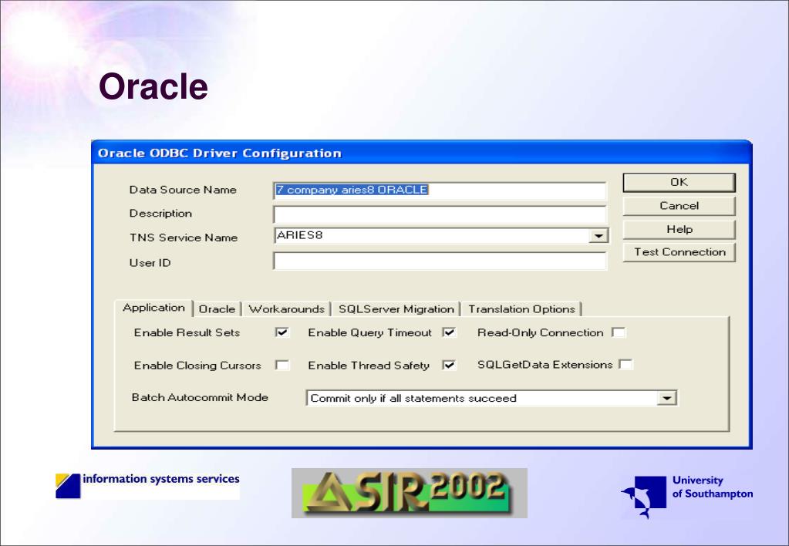Screen dimensions: 789x546
Task: Select the Translation Options tab
Action: pos(521,309)
